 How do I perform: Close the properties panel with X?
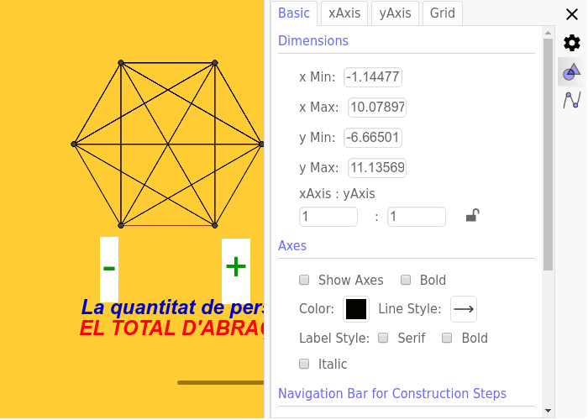click(x=571, y=14)
